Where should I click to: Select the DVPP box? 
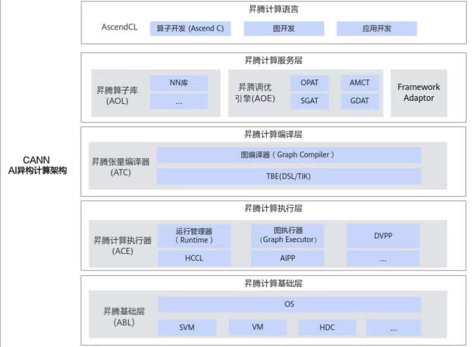click(x=383, y=236)
